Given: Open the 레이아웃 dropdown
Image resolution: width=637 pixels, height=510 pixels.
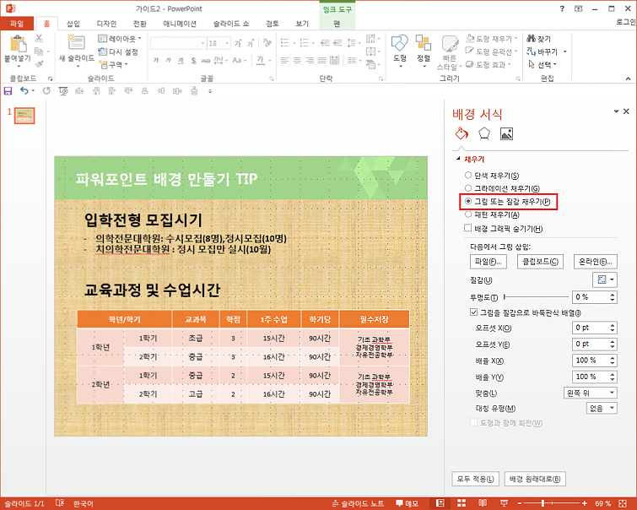Looking at the screenshot, I should coord(120,39).
